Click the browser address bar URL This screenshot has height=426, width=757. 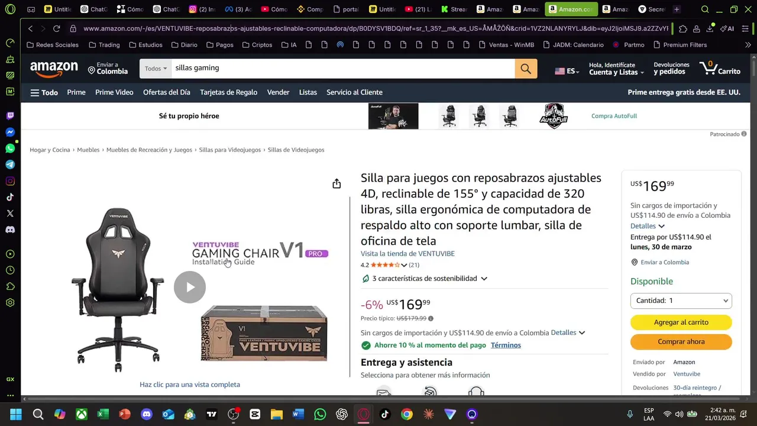[x=376, y=28]
